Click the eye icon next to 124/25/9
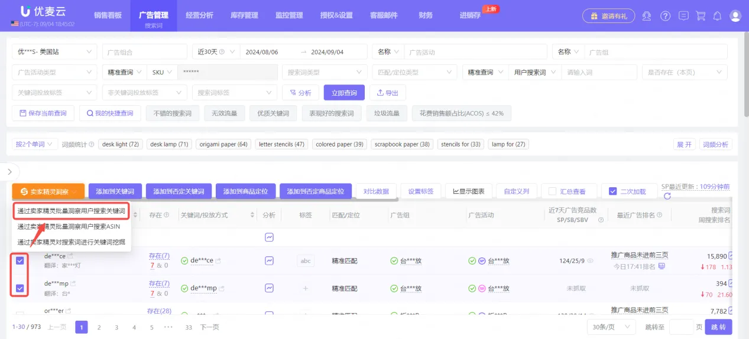The height and width of the screenshot is (339, 749). (x=590, y=260)
